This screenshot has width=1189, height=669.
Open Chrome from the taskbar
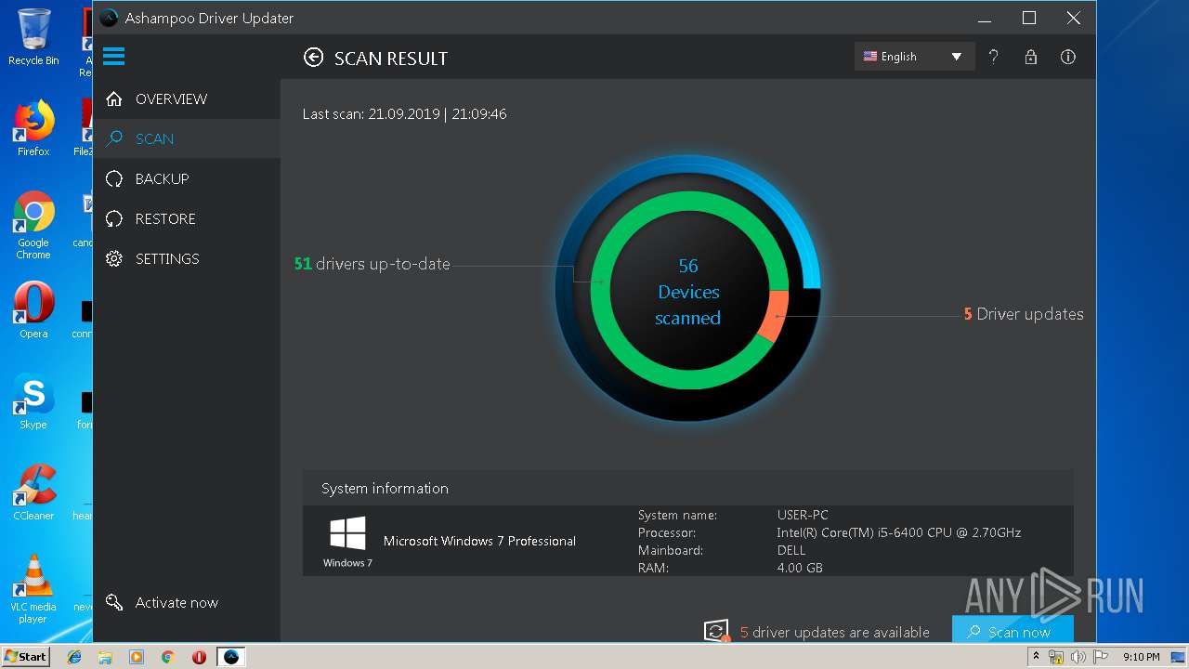point(168,657)
